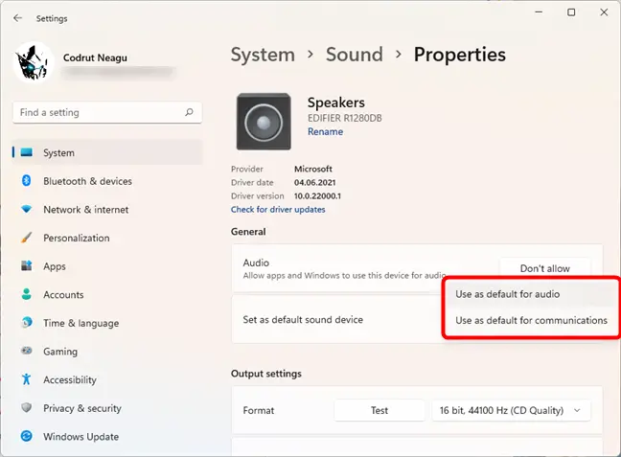Go to Network & internet settings
The height and width of the screenshot is (457, 621).
[86, 210]
